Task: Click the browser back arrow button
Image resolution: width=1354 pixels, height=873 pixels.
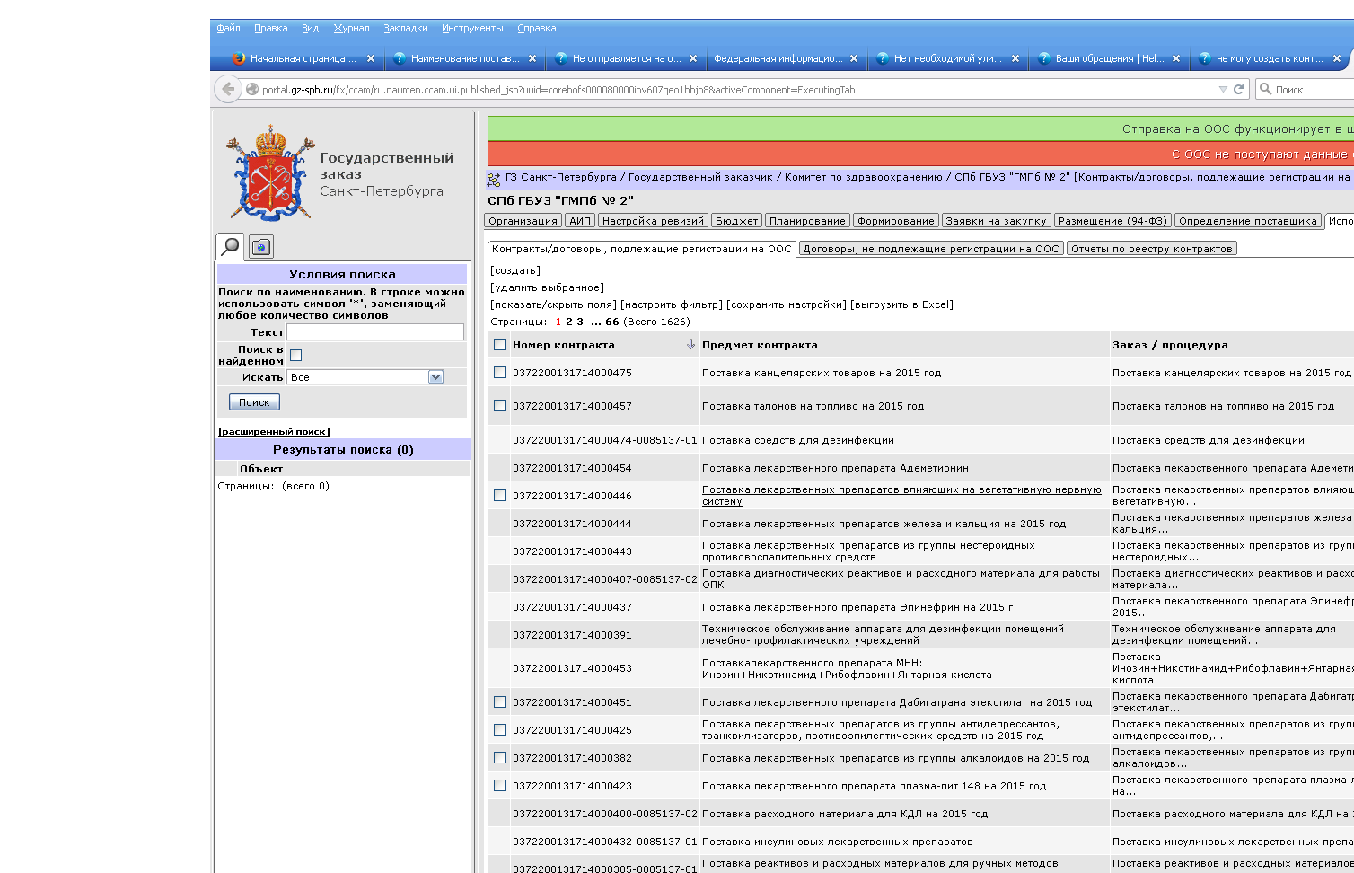Action: pos(228,89)
